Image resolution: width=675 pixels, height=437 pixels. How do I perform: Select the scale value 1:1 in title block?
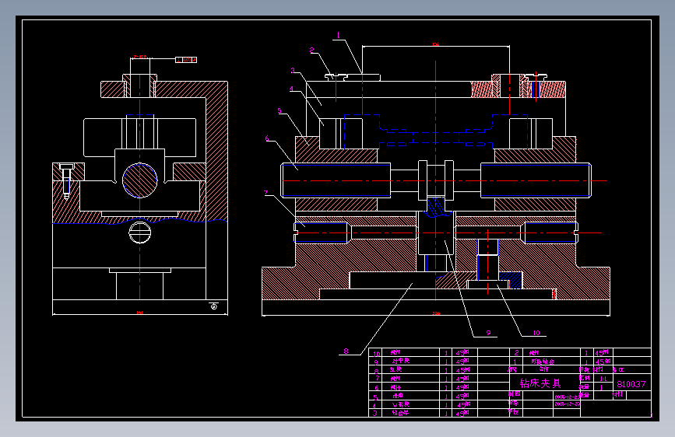[603, 379]
